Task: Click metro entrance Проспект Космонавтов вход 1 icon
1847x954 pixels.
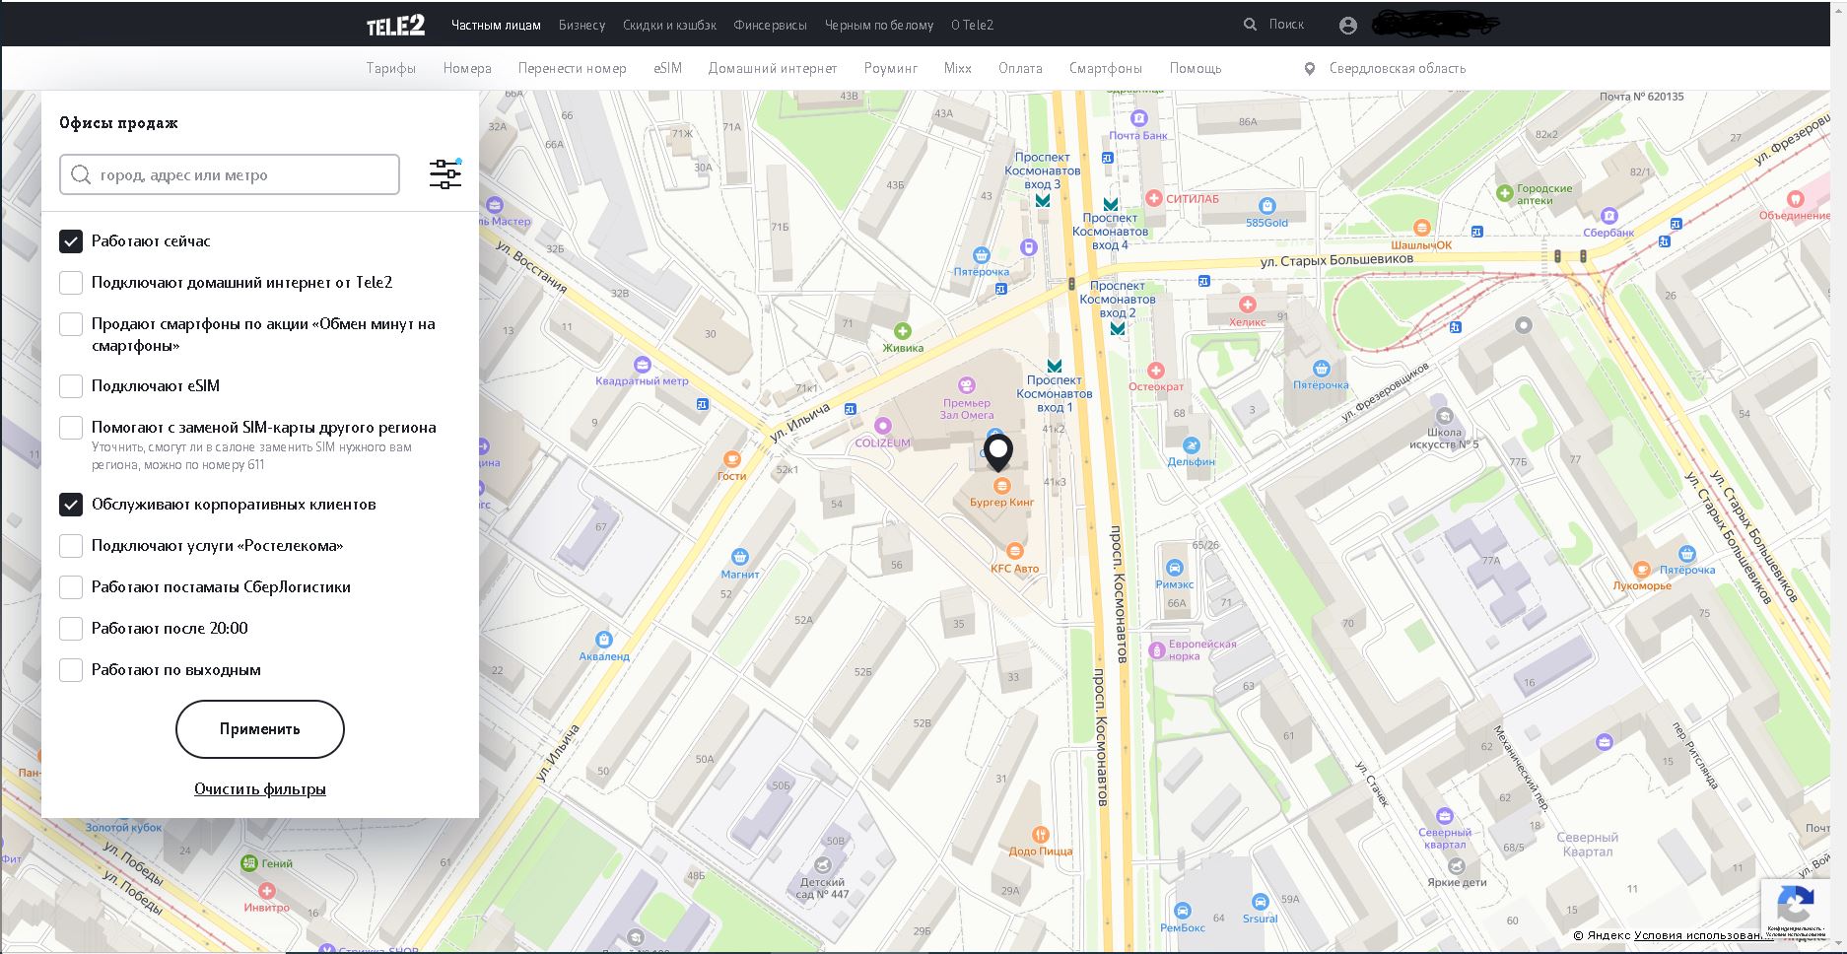Action: pyautogui.click(x=1054, y=366)
